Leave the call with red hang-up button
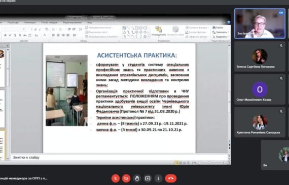Viewport: 289px width, 185px height. (x=171, y=178)
